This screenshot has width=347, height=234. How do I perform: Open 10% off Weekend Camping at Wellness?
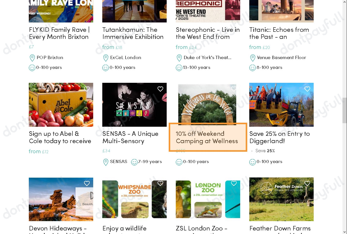coord(207,137)
